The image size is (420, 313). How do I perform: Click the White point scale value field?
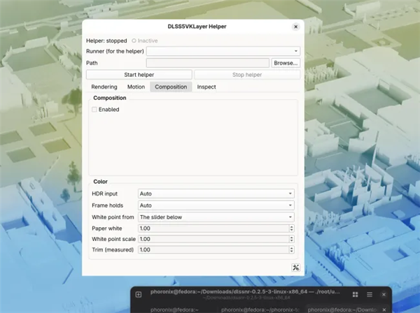pyautogui.click(x=213, y=239)
